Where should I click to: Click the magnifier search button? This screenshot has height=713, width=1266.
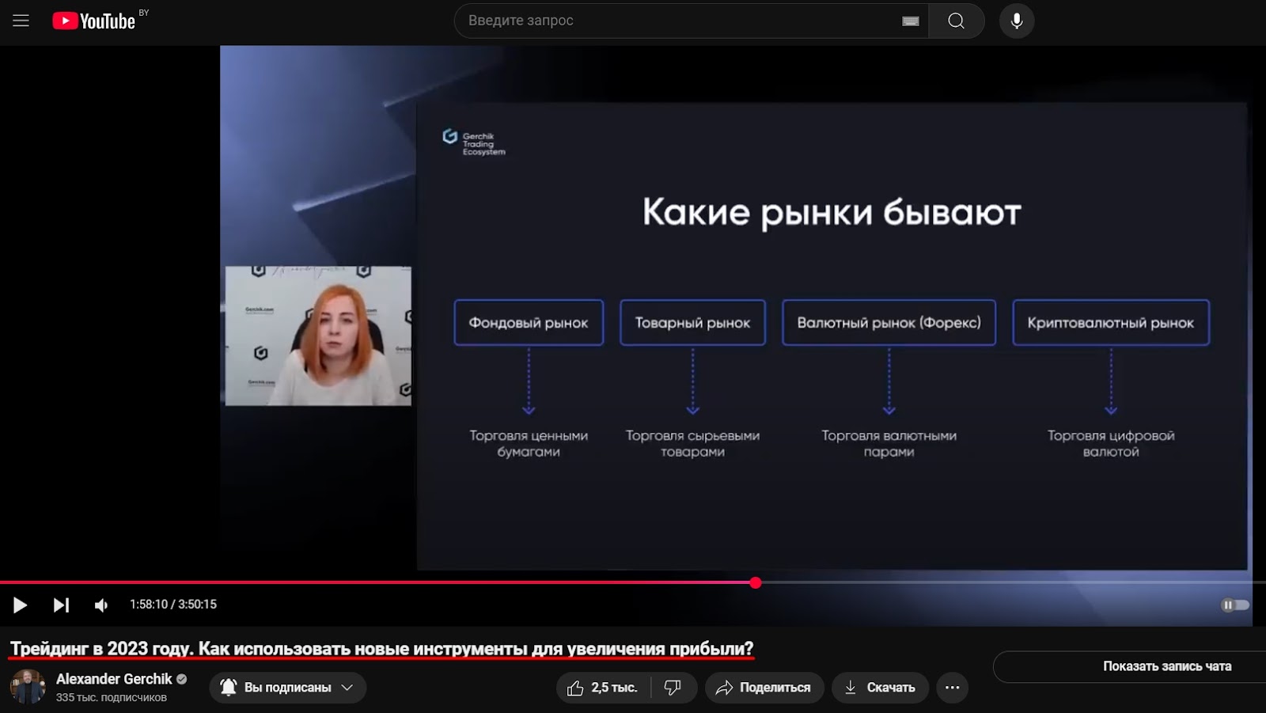956,21
